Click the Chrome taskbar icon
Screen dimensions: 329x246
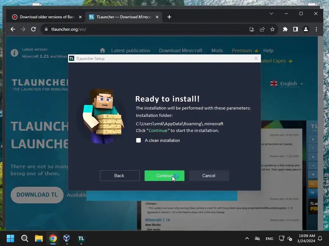pyautogui.click(x=53, y=238)
